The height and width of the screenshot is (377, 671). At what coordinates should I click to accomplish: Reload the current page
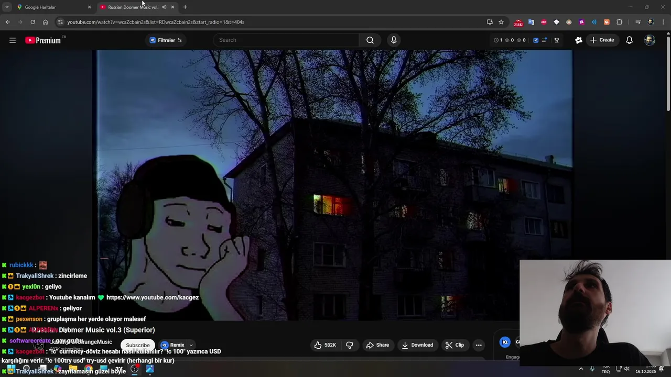[x=33, y=22]
